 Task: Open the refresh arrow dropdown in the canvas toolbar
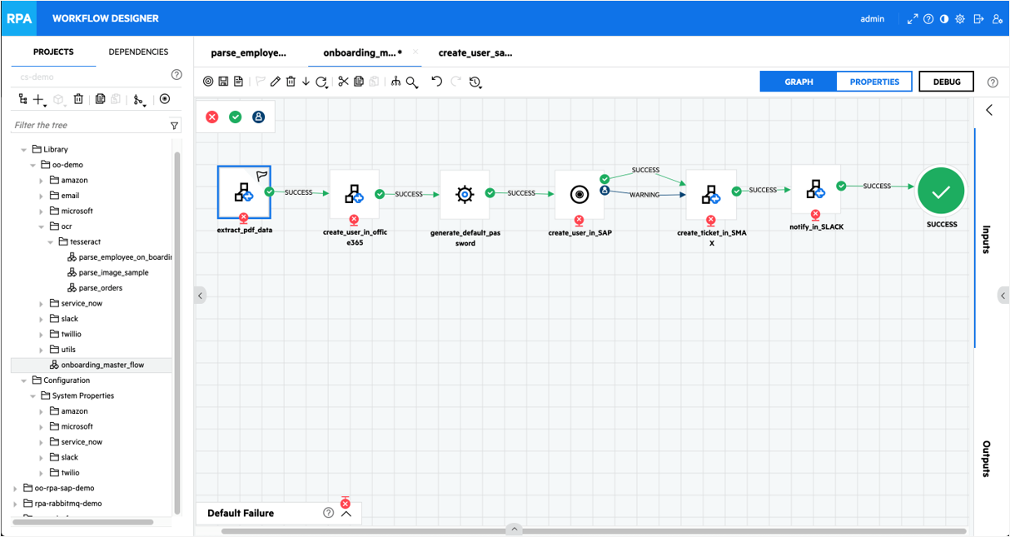[322, 82]
